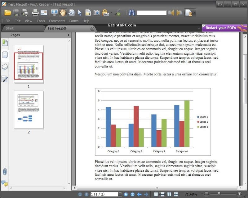Click the Redact your PDFs banner
This screenshot has height=198, width=248.
(x=224, y=28)
